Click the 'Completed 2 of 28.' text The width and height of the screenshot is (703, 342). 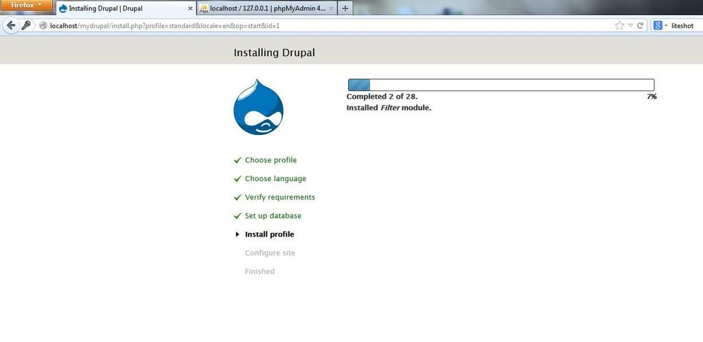pyautogui.click(x=382, y=96)
